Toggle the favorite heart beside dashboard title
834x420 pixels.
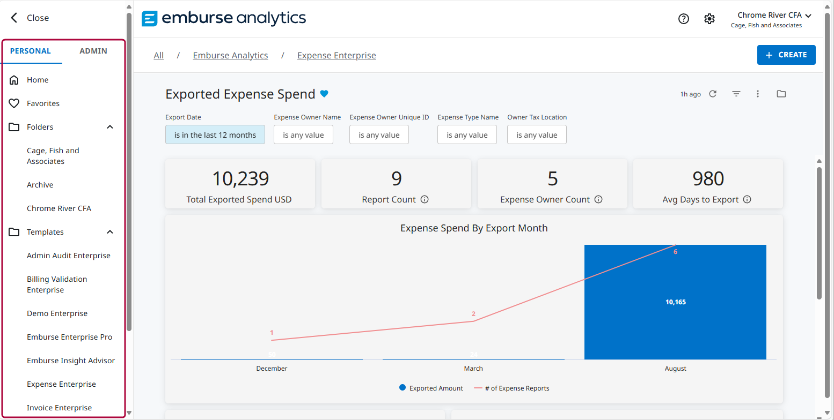[x=324, y=94]
